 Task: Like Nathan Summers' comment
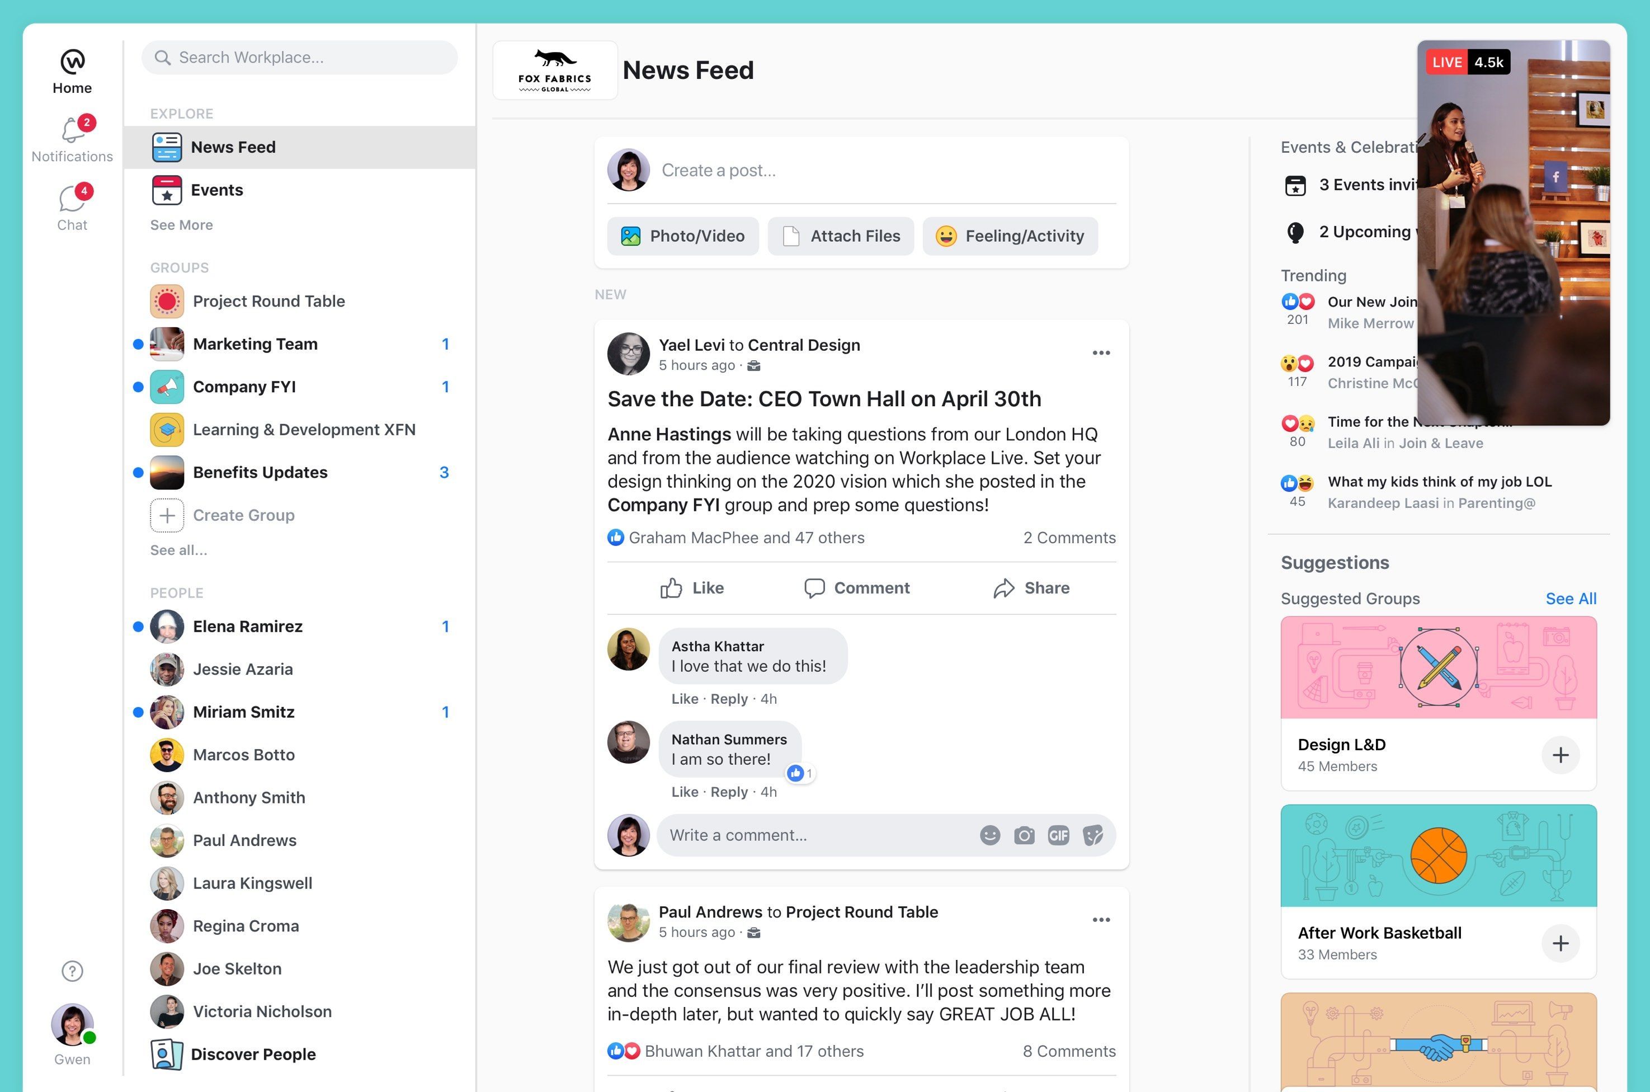[x=685, y=793]
